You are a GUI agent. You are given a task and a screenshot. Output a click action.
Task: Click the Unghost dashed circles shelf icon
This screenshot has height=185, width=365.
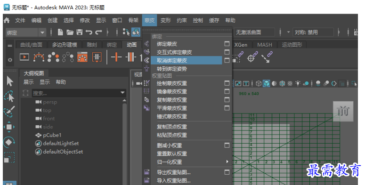68,57
